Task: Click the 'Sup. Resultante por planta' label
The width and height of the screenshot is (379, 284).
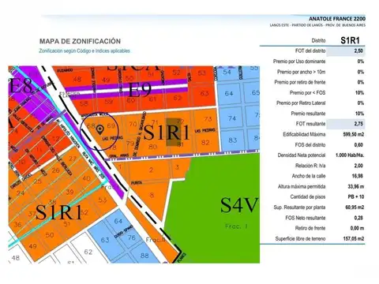Action: (x=299, y=207)
